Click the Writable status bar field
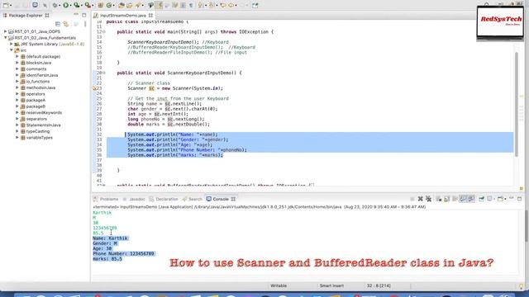The height and width of the screenshot is (297, 529). (279, 285)
